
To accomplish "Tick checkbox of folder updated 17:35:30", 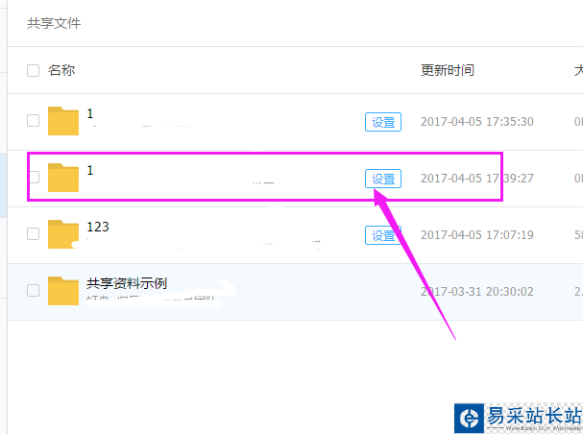I will [33, 120].
